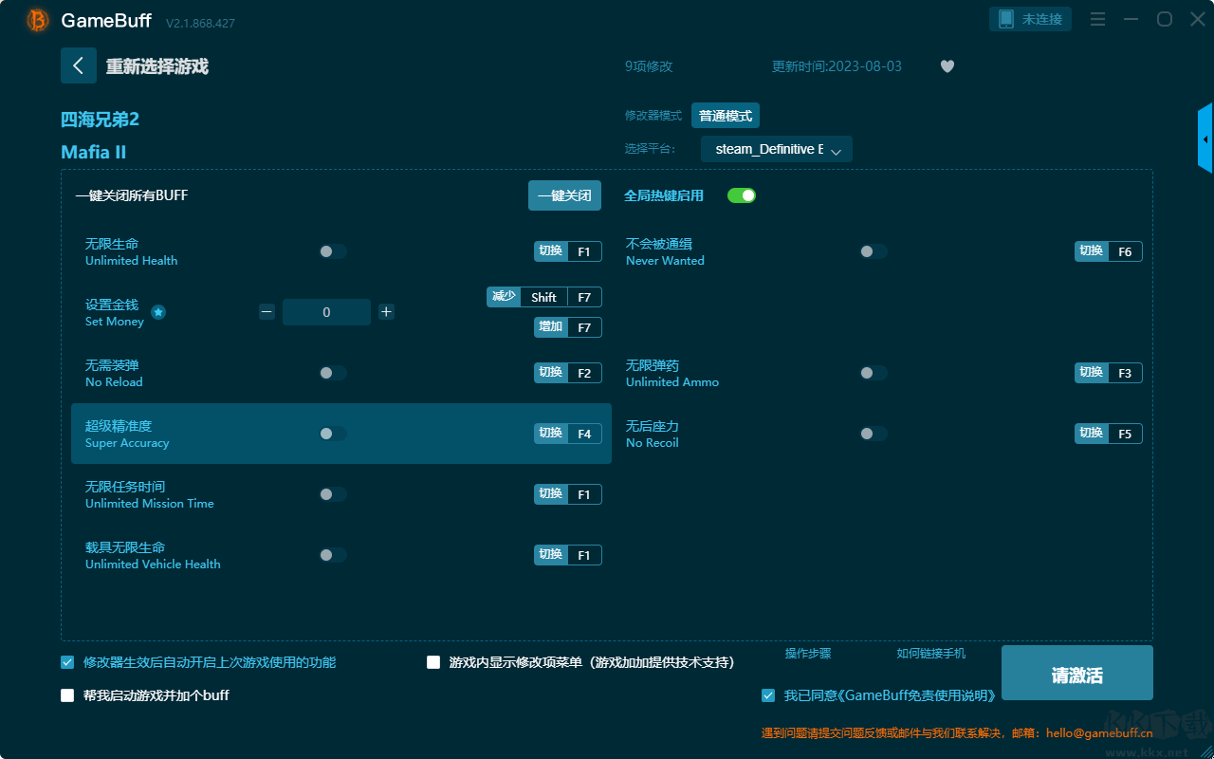This screenshot has width=1214, height=759.
Task: Open the 如何链接手机 link
Action: [931, 654]
